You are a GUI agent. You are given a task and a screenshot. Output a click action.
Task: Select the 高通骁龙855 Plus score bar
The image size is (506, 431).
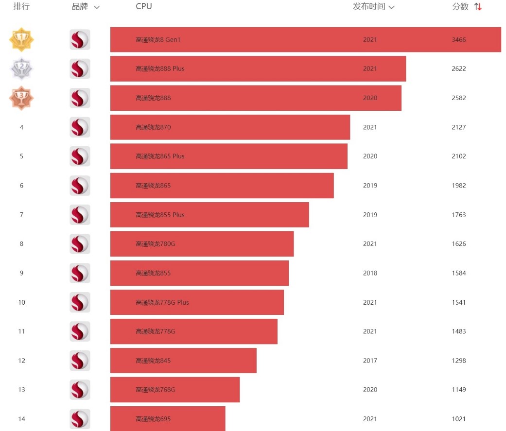click(210, 215)
